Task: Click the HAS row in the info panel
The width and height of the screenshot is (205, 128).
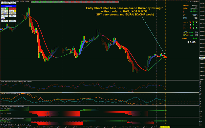Action: (x=190, y=16)
